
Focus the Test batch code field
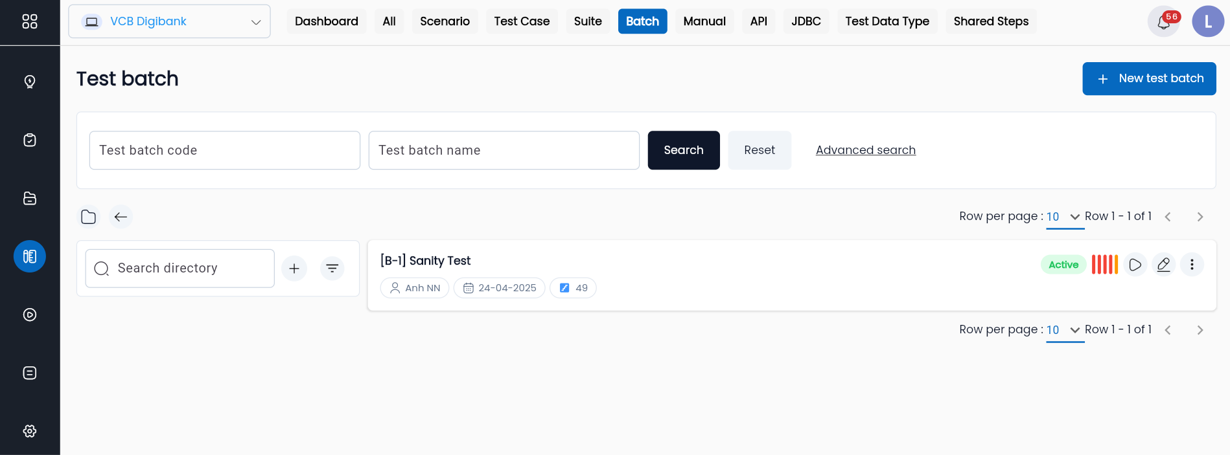[225, 150]
